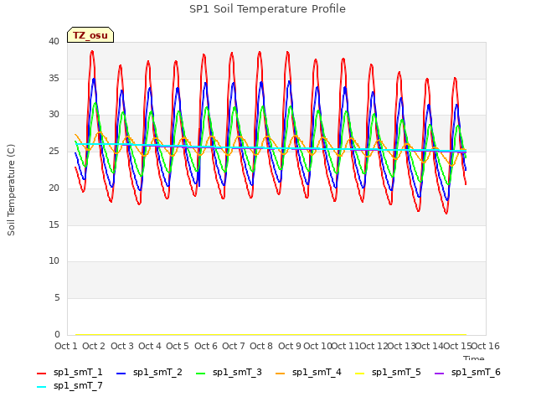The width and height of the screenshot is (536, 402).
Task: Click the green sp1_smT_3 legend swatch
Action: click(x=201, y=374)
